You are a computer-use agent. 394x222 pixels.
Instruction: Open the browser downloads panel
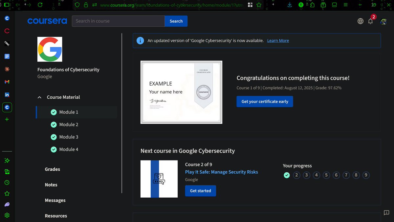point(290,5)
